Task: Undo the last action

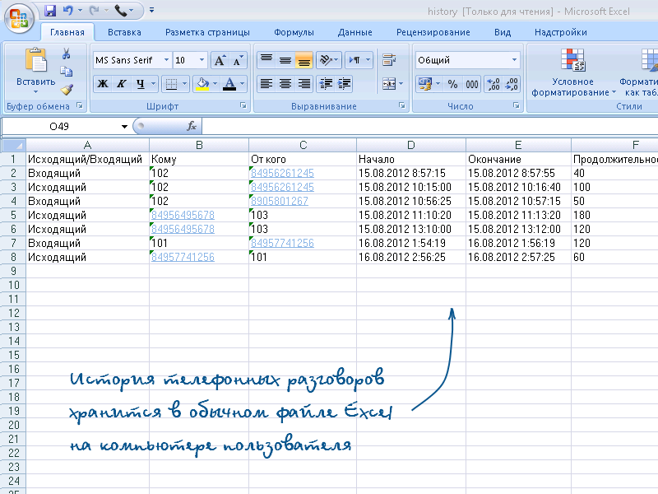Action: 67,11
